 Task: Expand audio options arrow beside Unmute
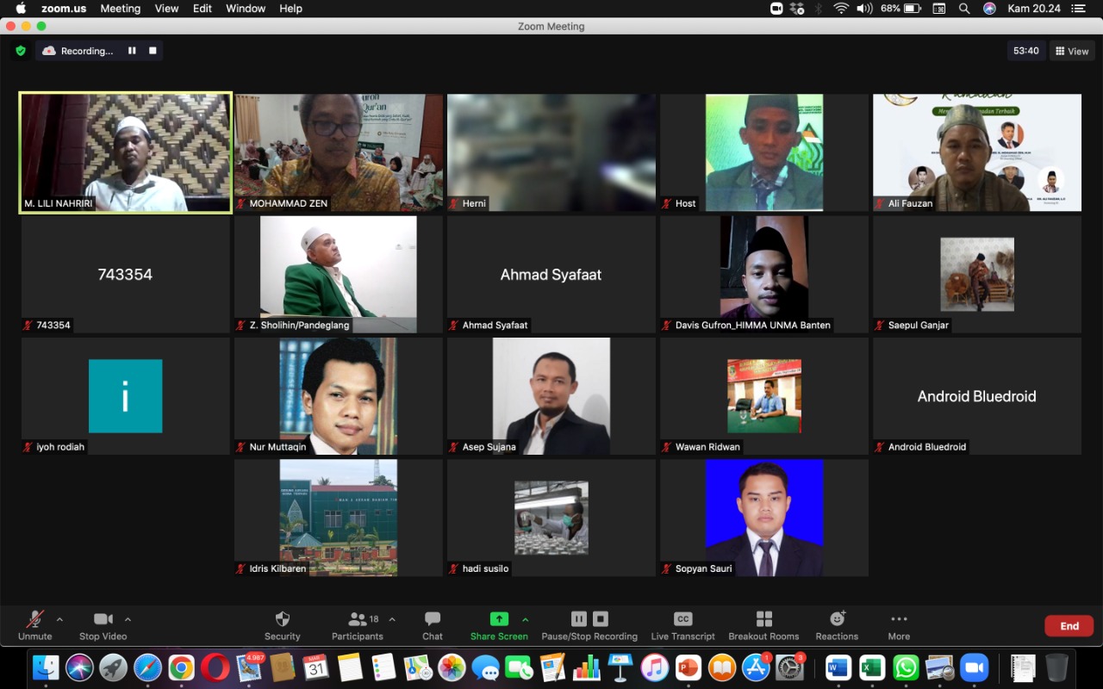(59, 619)
